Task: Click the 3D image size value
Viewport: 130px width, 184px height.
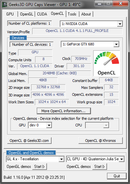Action: point(48,95)
